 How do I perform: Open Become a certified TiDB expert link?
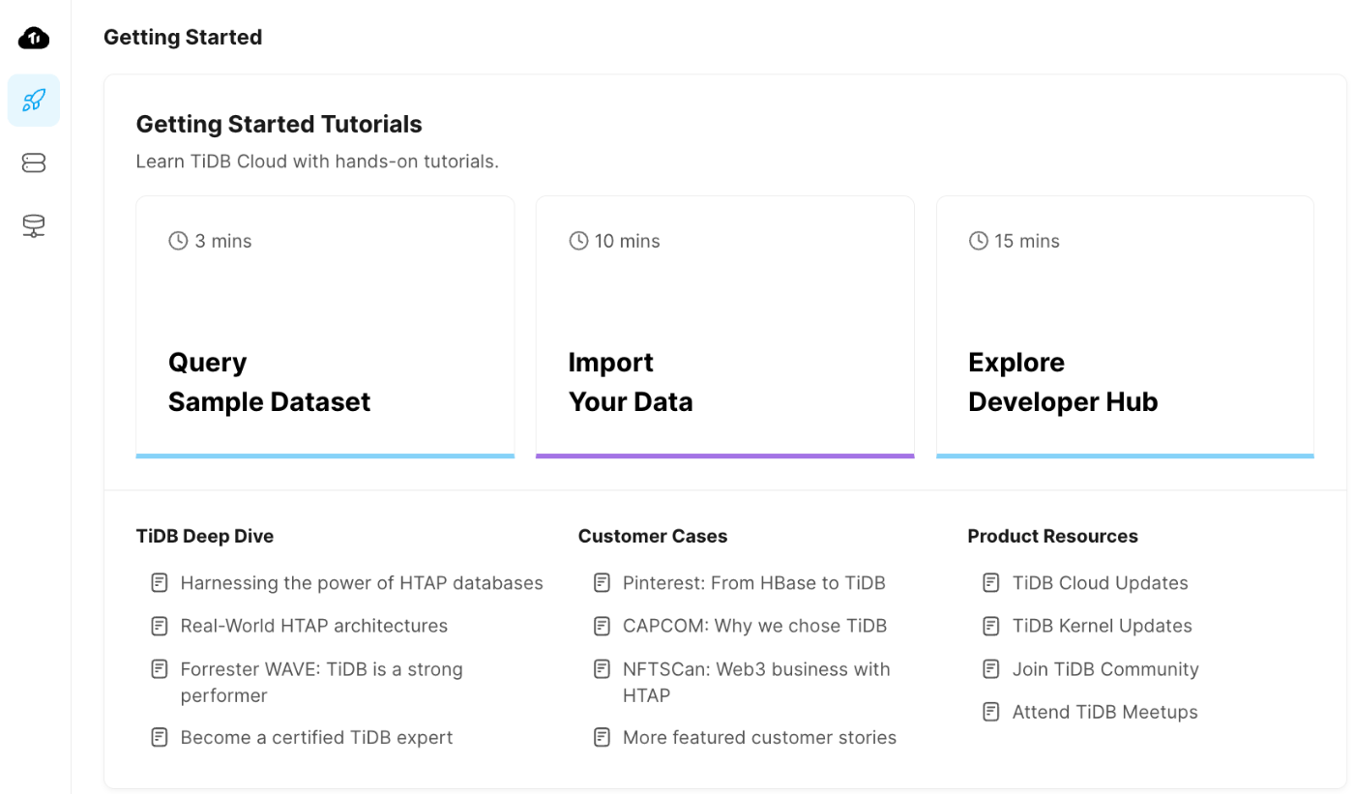coord(316,737)
